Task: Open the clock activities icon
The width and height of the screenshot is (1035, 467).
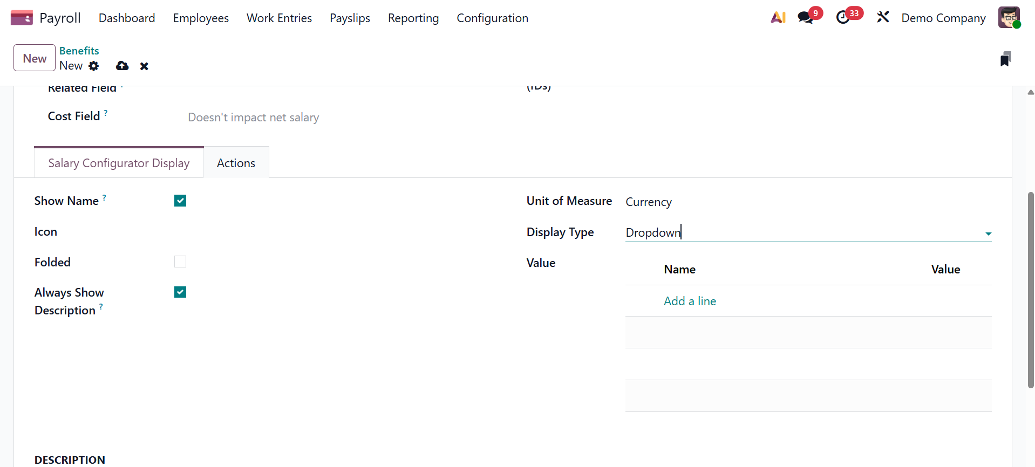Action: coord(843,18)
